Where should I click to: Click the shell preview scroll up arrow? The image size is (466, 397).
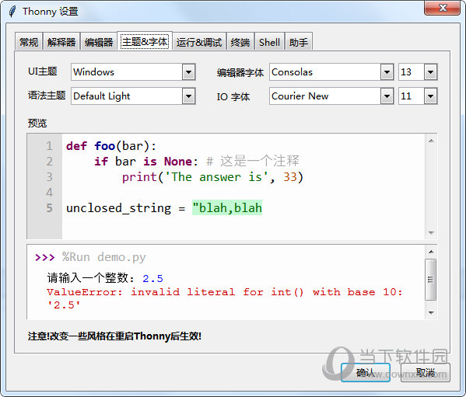click(x=431, y=252)
